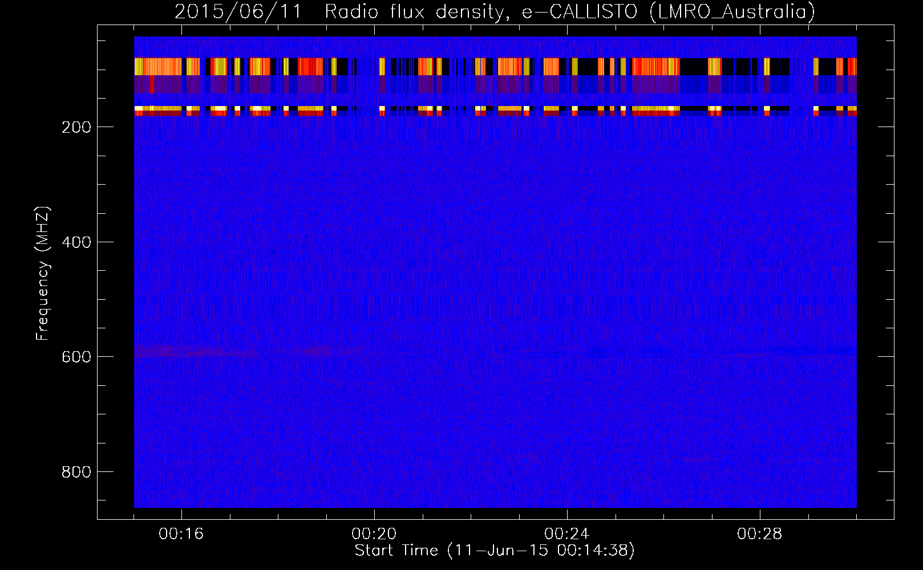
Task: Select the 'Frequency (MHZ)' axis label
Action: pos(43,274)
